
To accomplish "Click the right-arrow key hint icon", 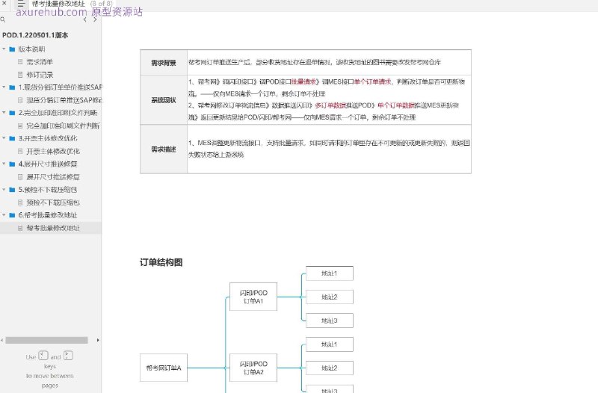I will 68,356.
